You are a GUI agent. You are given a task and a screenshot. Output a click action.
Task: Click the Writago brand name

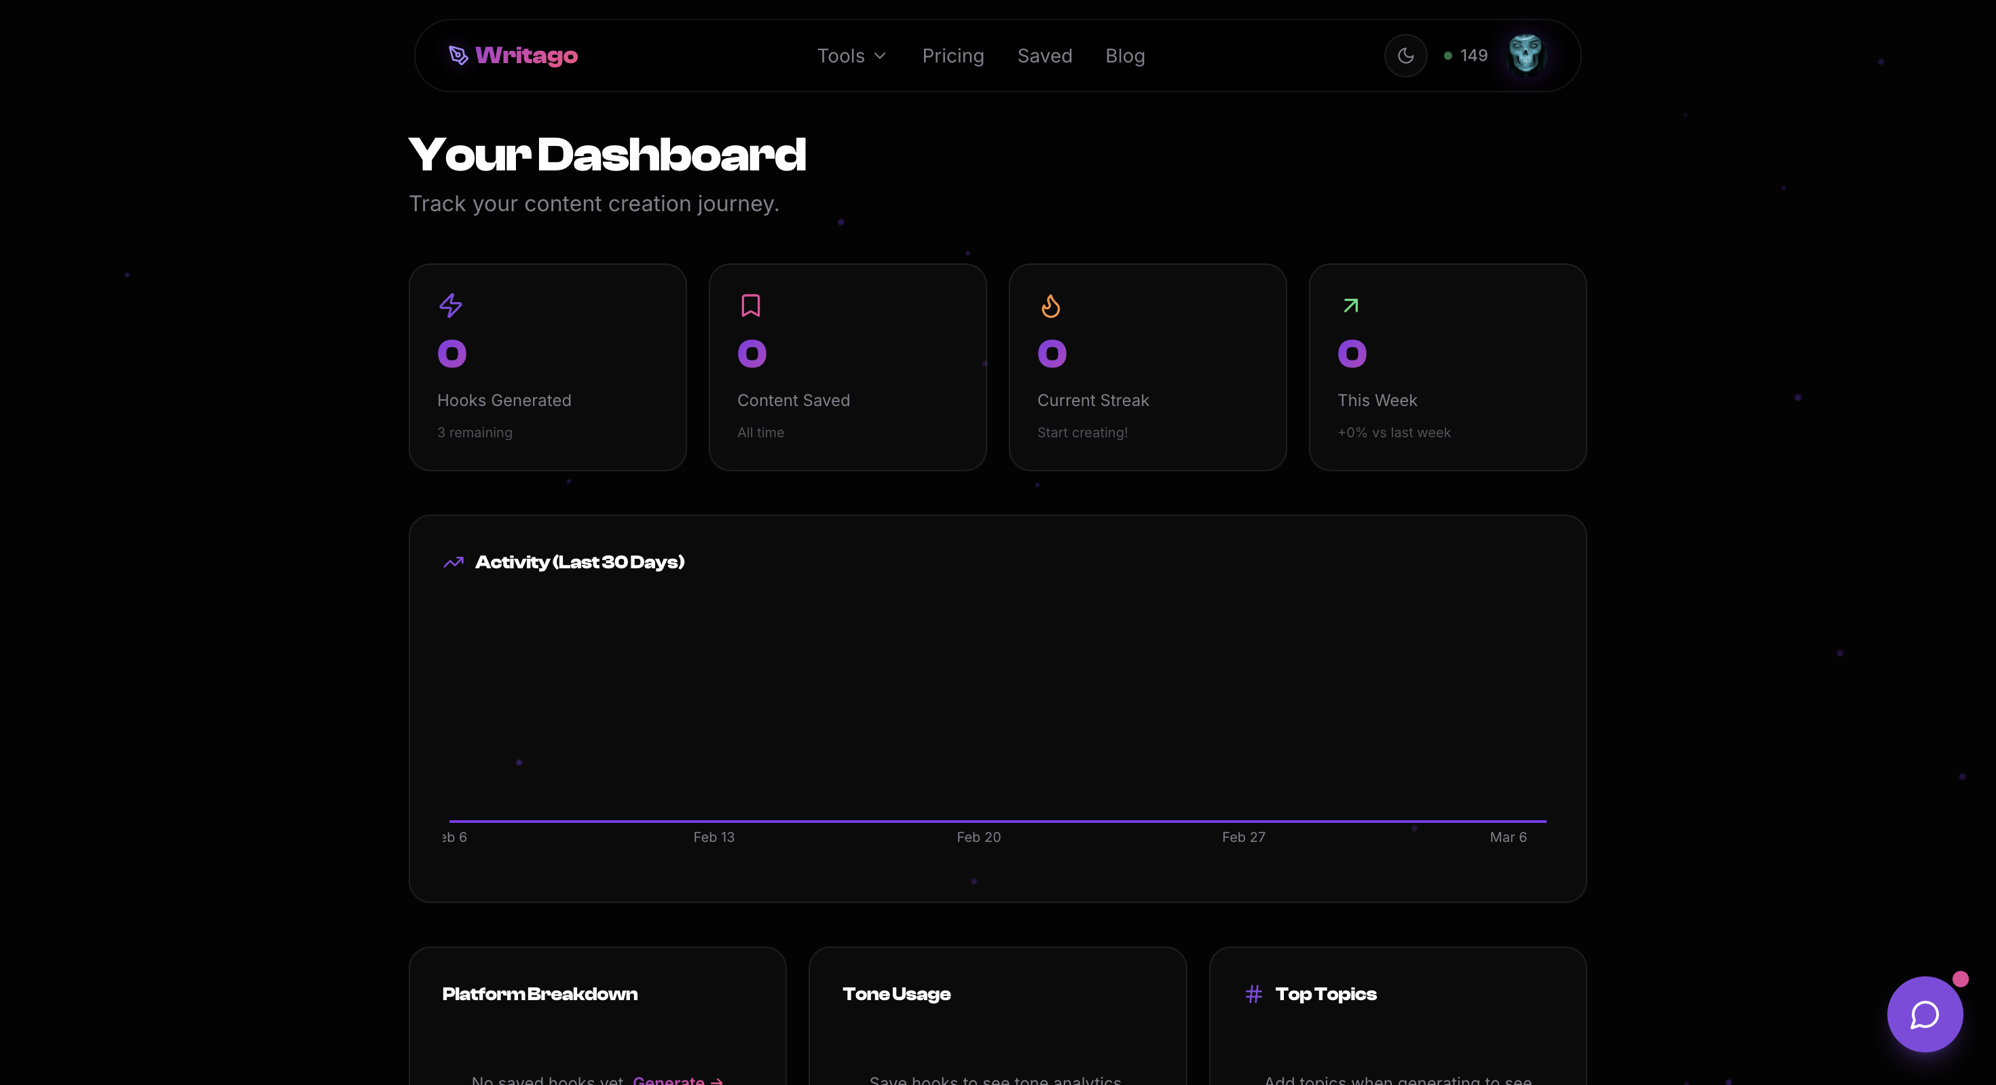pyautogui.click(x=526, y=55)
